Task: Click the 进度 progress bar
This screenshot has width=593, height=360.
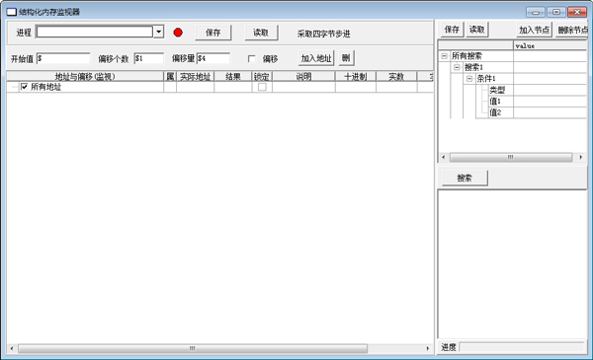Action: click(522, 347)
